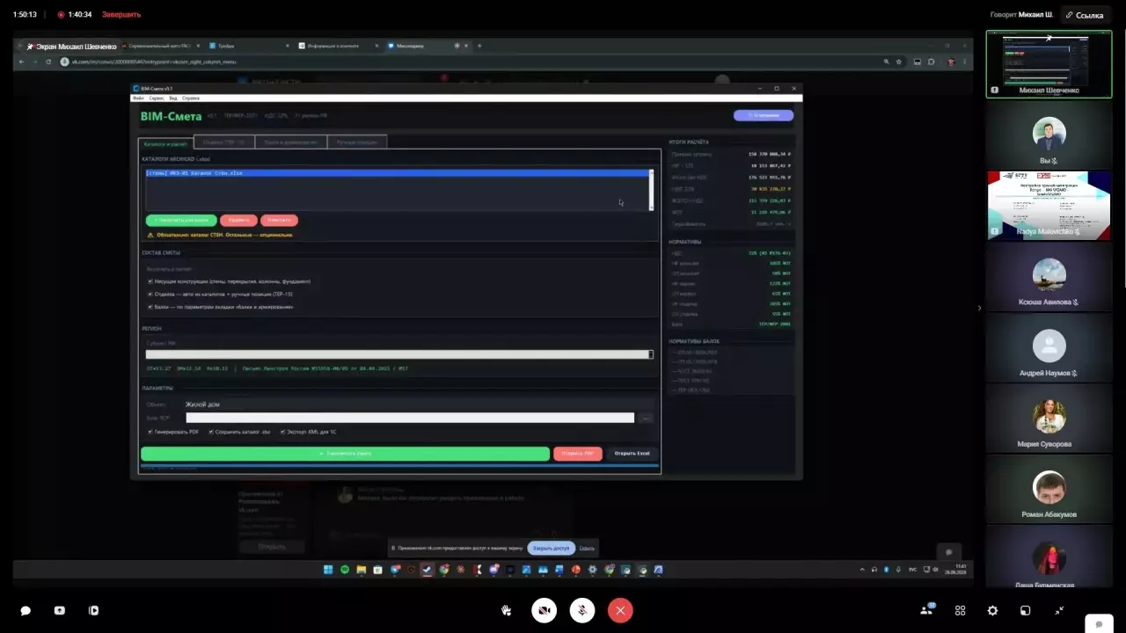Click the Скрыть link in screen-share notice
This screenshot has width=1126, height=633.
(x=587, y=548)
